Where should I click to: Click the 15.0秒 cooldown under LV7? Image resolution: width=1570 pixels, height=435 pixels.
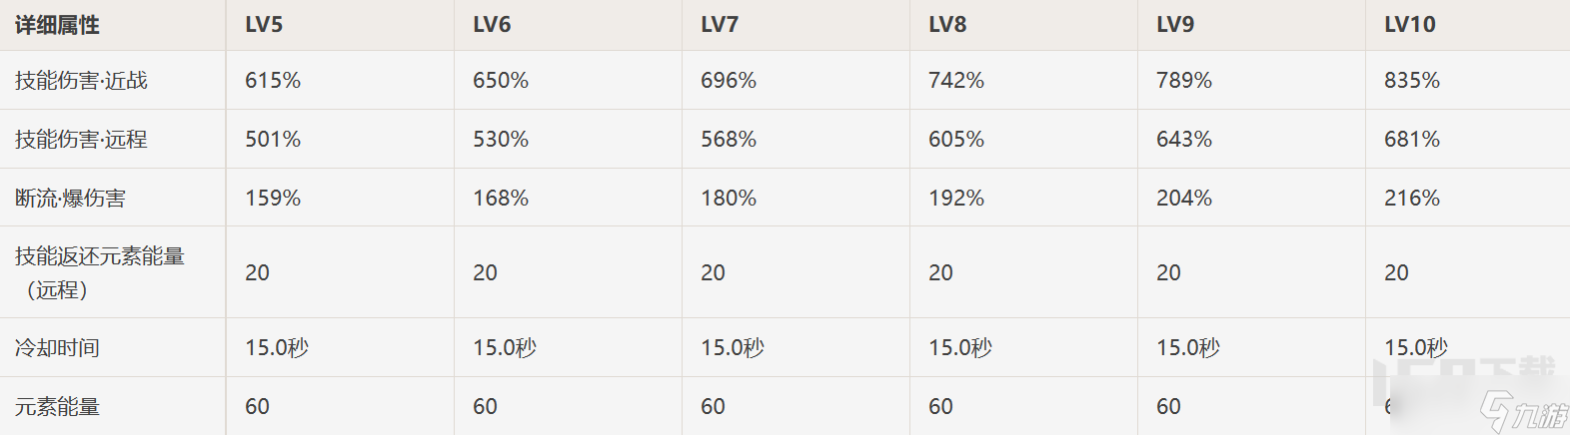[x=733, y=348]
